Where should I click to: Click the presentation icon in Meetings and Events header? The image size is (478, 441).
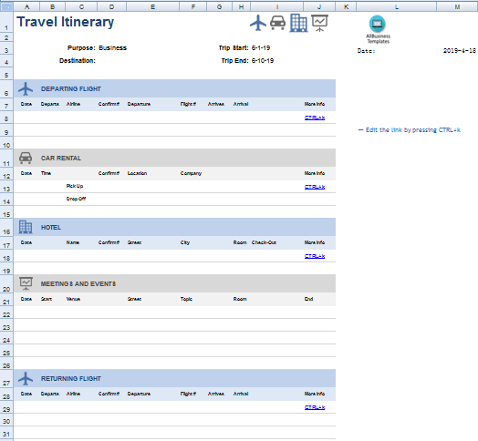tap(26, 283)
